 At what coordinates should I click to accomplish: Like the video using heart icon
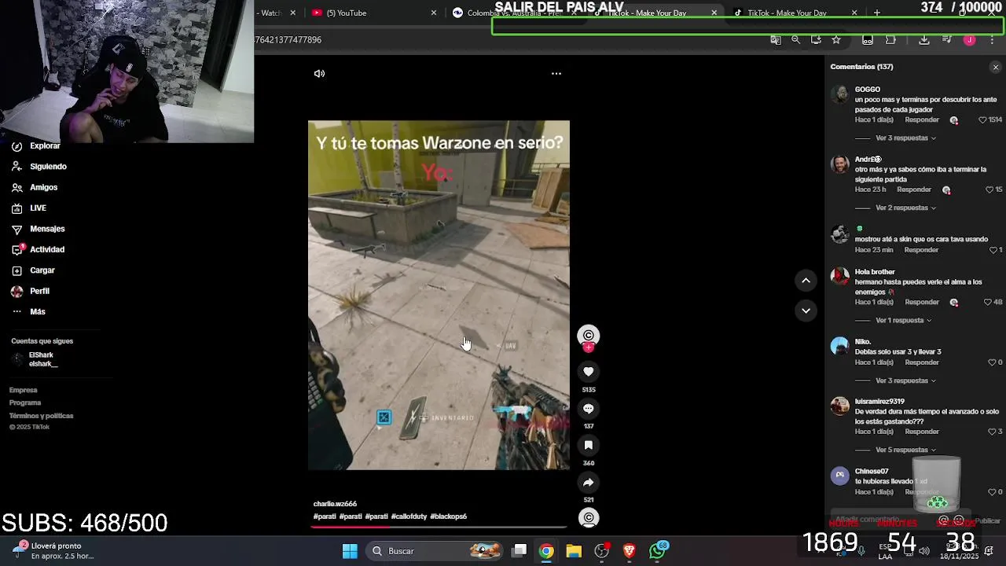(x=588, y=371)
